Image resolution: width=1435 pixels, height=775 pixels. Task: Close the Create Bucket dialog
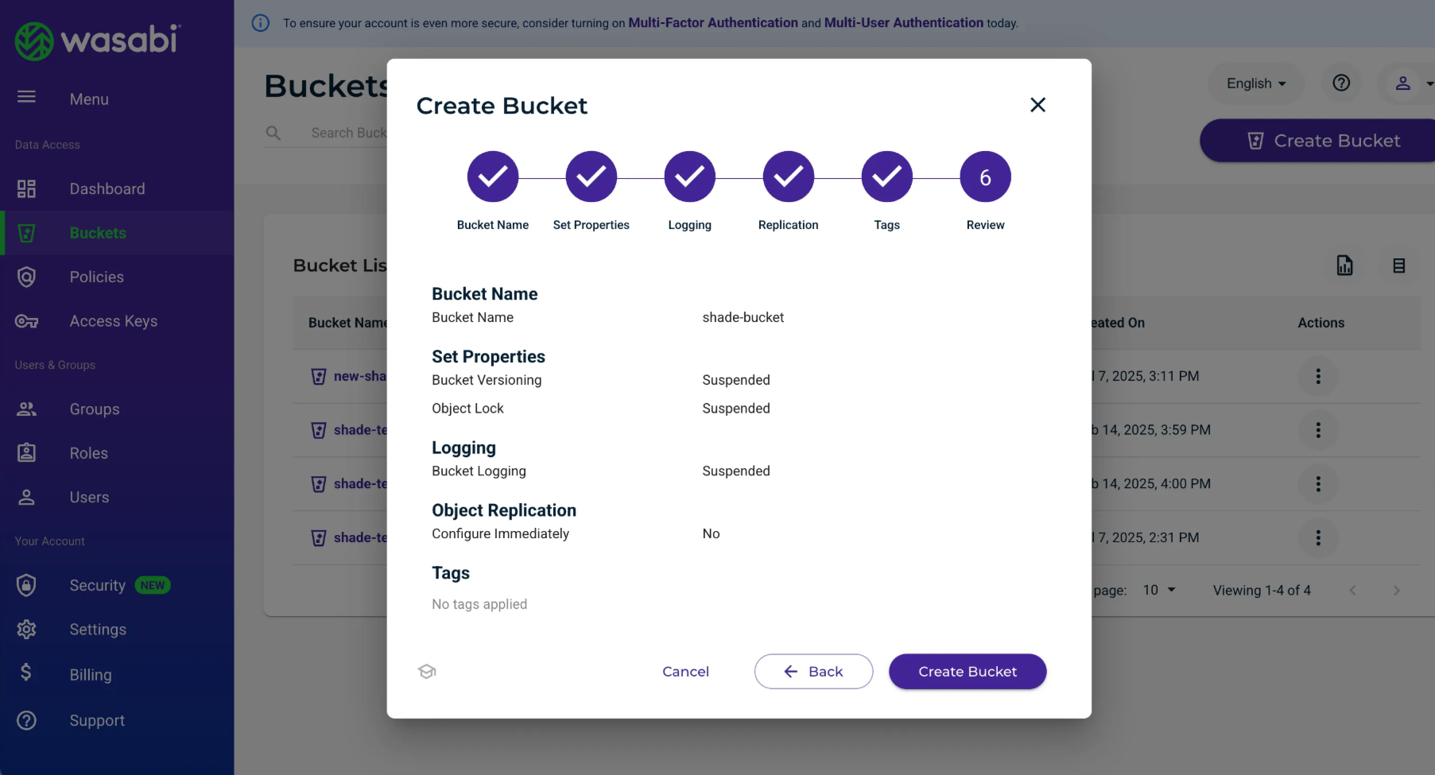click(x=1037, y=105)
